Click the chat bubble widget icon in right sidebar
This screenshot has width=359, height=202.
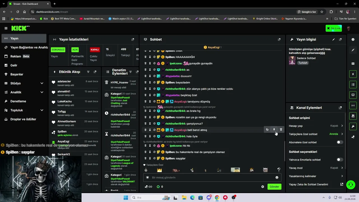(353, 95)
